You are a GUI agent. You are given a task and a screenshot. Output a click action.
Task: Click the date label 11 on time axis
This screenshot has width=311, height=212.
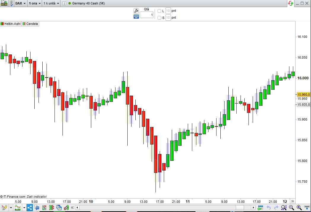tap(187, 202)
